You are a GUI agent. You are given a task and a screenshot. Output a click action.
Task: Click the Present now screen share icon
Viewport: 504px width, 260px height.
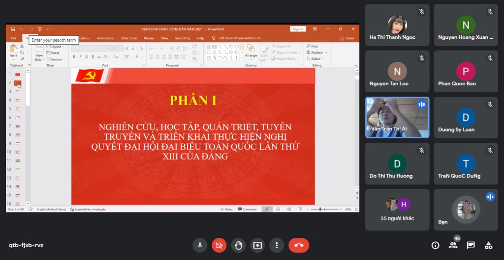coord(257,245)
